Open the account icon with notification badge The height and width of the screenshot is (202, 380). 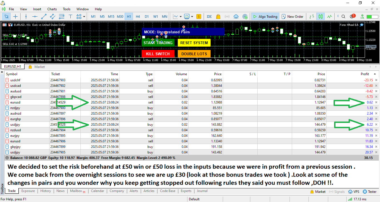click(x=352, y=16)
